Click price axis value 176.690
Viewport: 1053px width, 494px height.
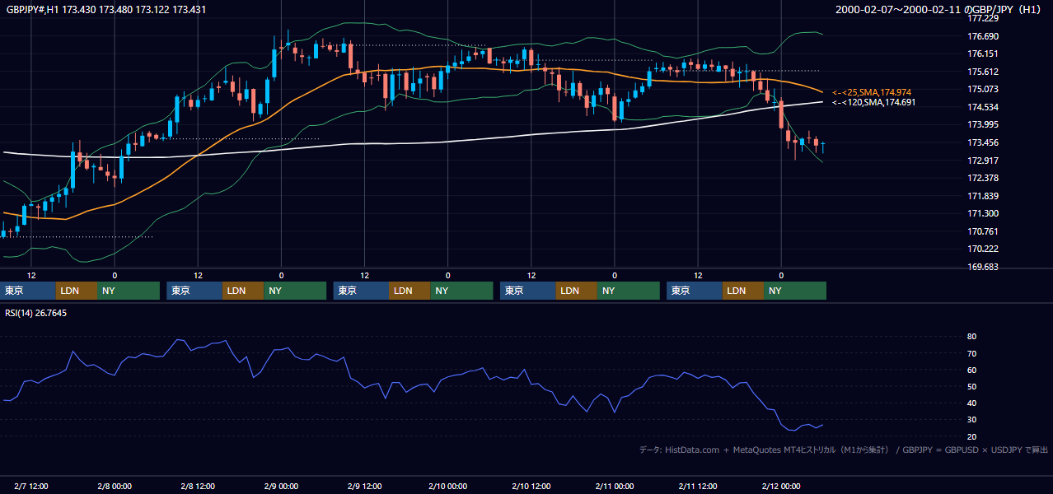[983, 37]
